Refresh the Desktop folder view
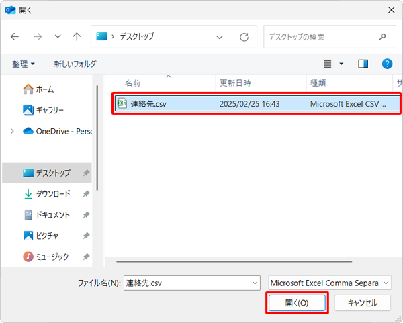This screenshot has width=403, height=323. pos(244,37)
